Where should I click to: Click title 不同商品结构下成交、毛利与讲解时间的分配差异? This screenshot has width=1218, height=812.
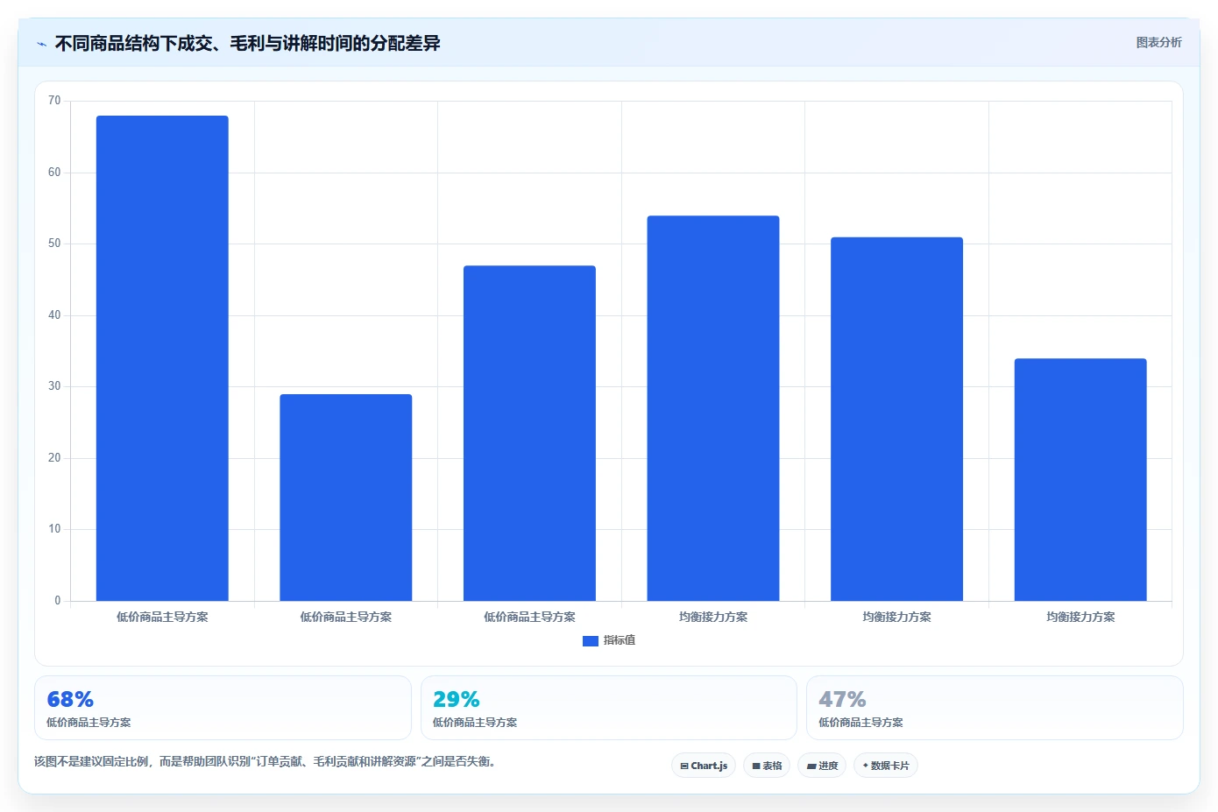coord(247,43)
